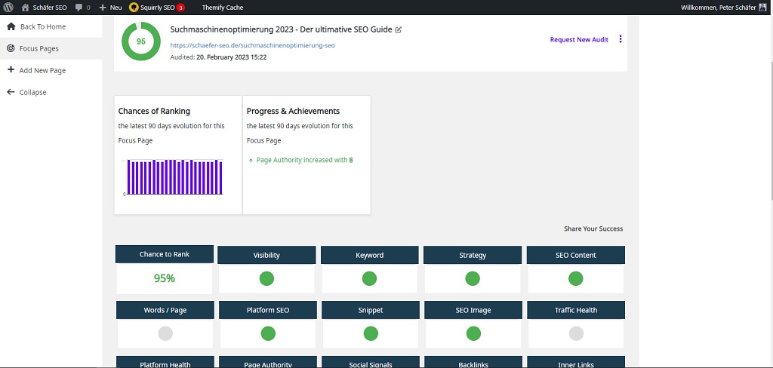Open the Chance to Rank header
This screenshot has width=773, height=368.
164,254
